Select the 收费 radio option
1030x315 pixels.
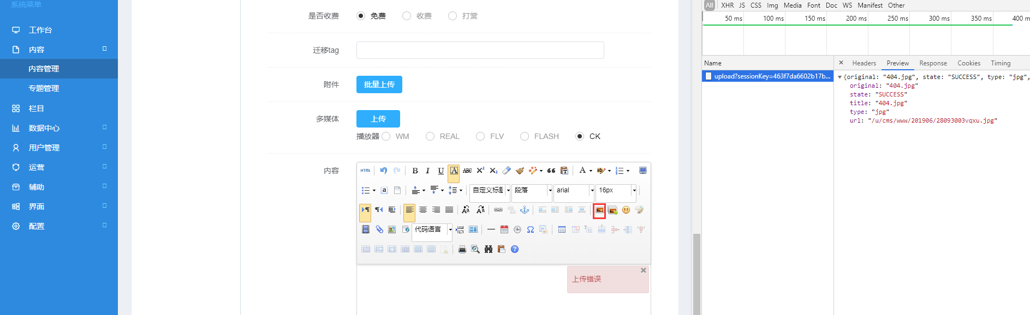pyautogui.click(x=407, y=16)
